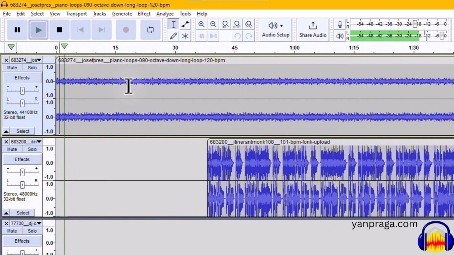Trim audio outside selection icon
The image size is (454, 255).
pos(202,36)
